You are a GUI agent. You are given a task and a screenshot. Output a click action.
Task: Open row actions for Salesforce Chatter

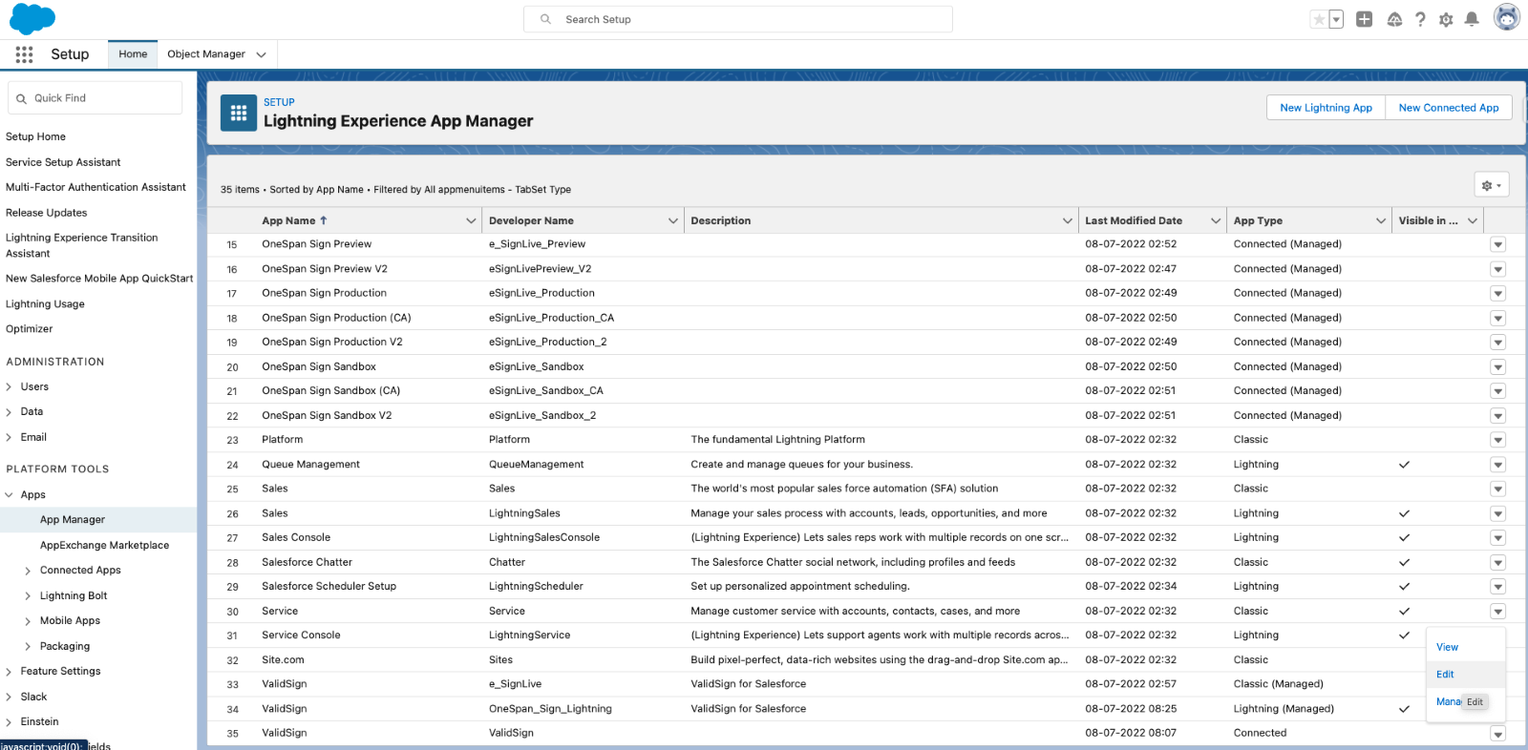(1497, 563)
